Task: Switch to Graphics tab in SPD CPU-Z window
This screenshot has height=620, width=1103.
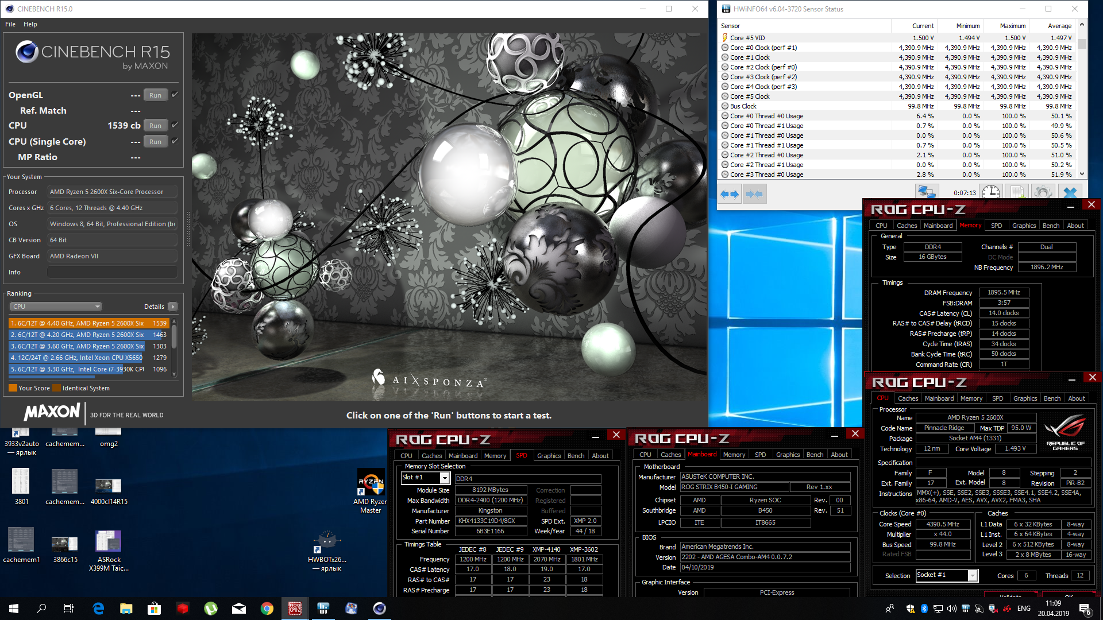Action: (549, 456)
